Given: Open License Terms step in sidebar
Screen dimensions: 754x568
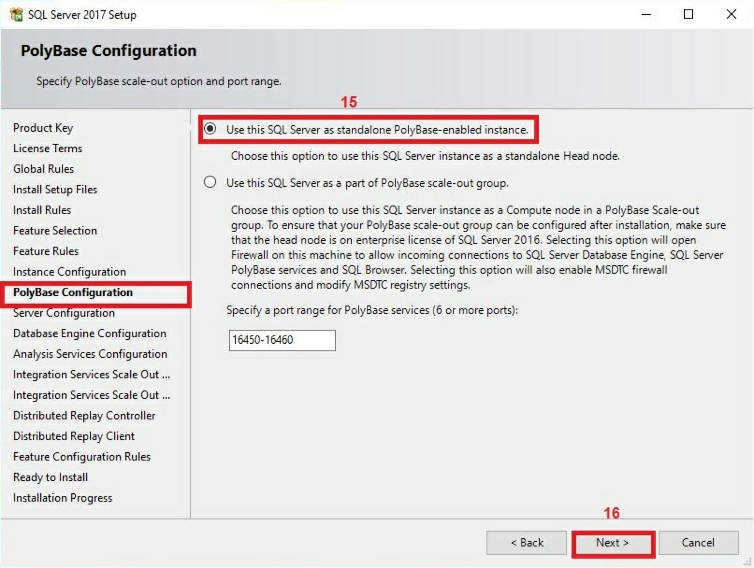Looking at the screenshot, I should 48,149.
